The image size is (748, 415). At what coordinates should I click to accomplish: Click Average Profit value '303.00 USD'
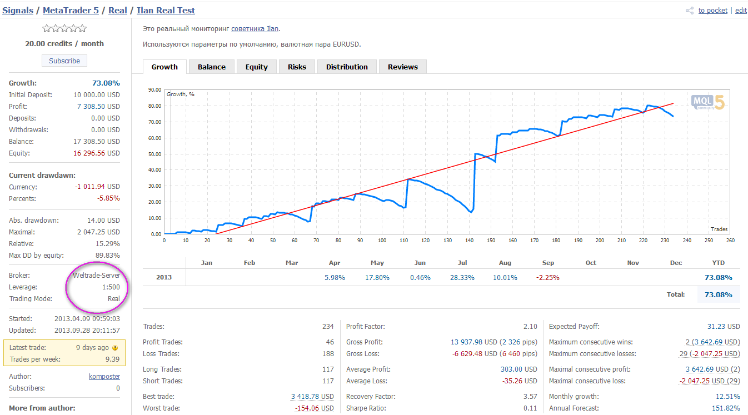coord(519,369)
